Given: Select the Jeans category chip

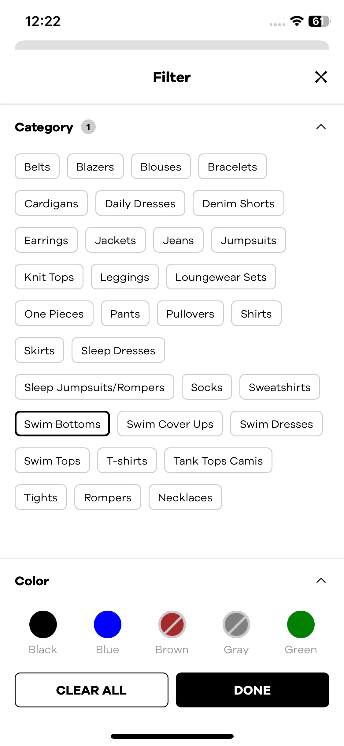Looking at the screenshot, I should [178, 240].
